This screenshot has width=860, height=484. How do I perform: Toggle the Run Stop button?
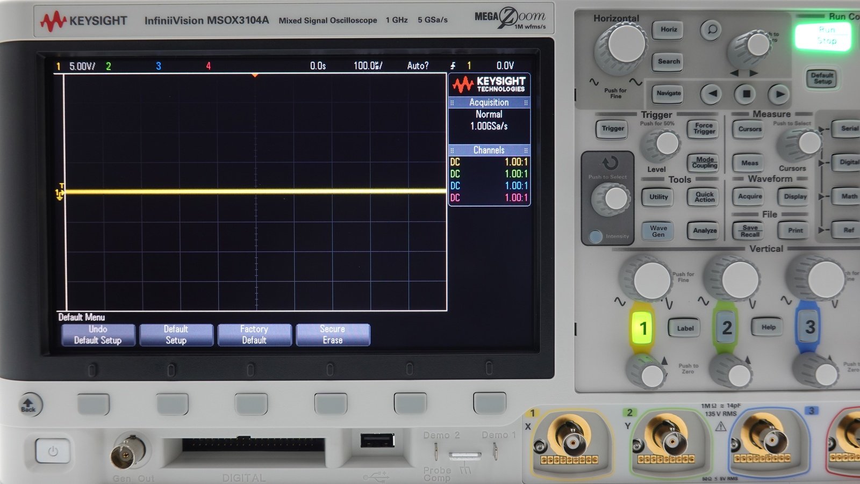click(x=823, y=36)
